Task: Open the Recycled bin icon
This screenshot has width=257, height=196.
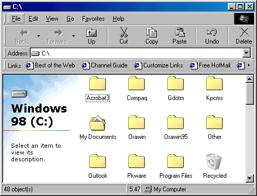Action: click(214, 161)
